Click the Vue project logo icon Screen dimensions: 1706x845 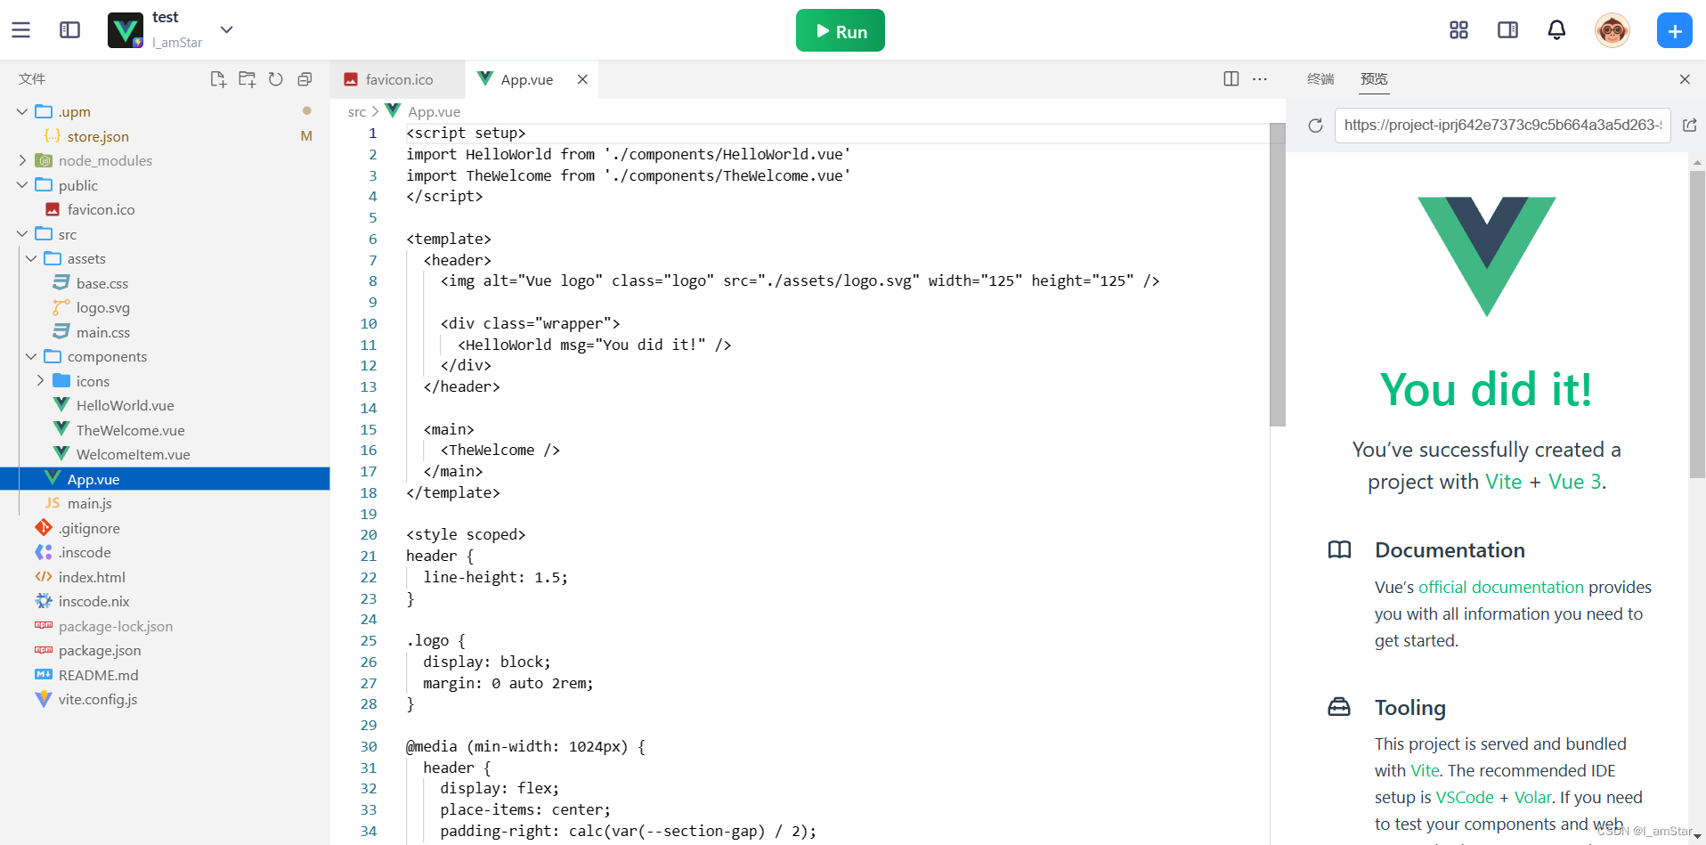pyautogui.click(x=126, y=30)
